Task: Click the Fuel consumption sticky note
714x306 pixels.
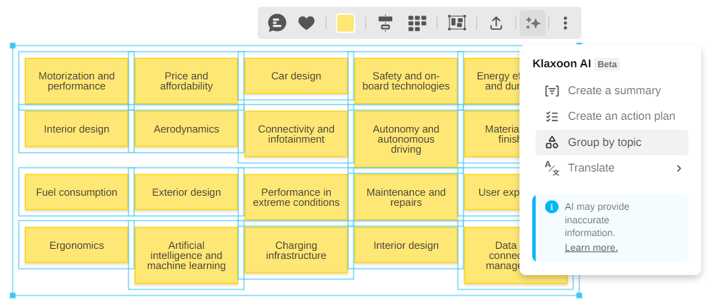Action: coord(77,192)
